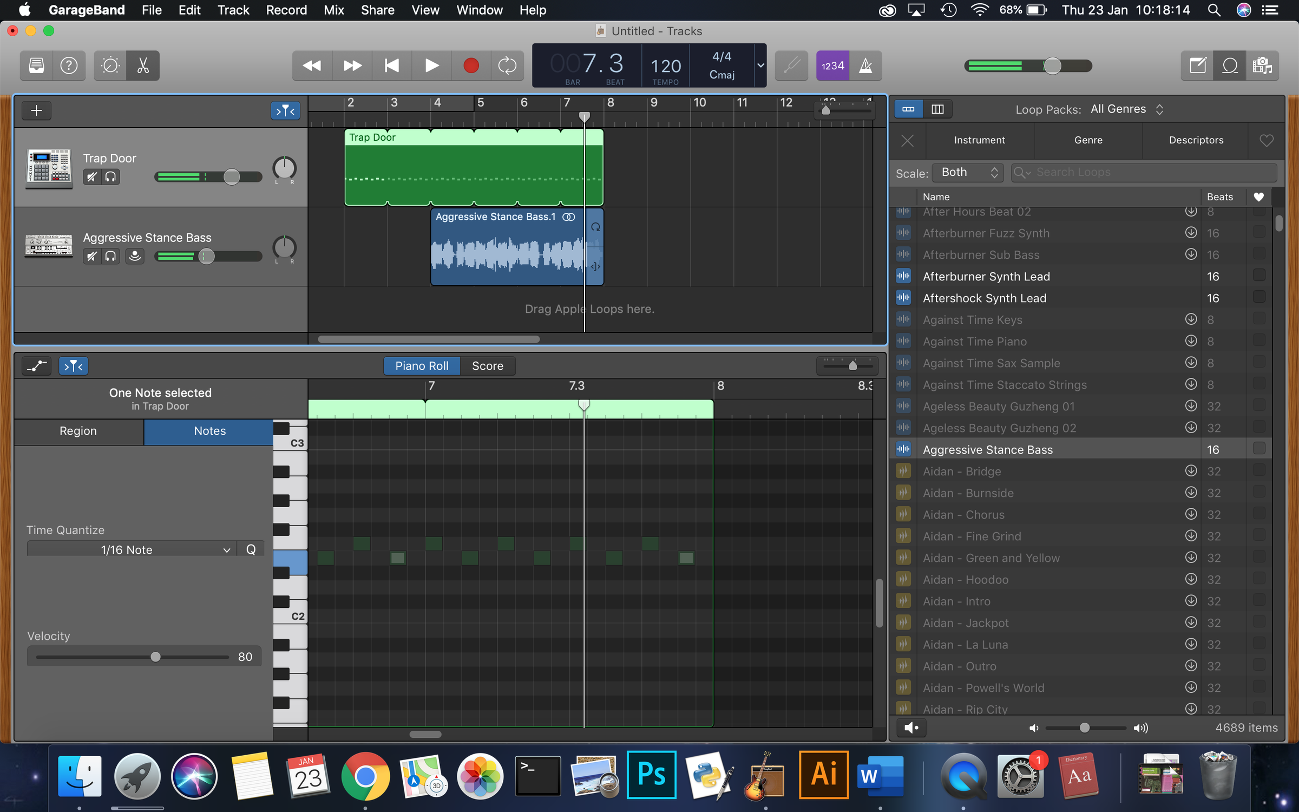Open the Loop Packs All Genres dropdown

pyautogui.click(x=1126, y=109)
